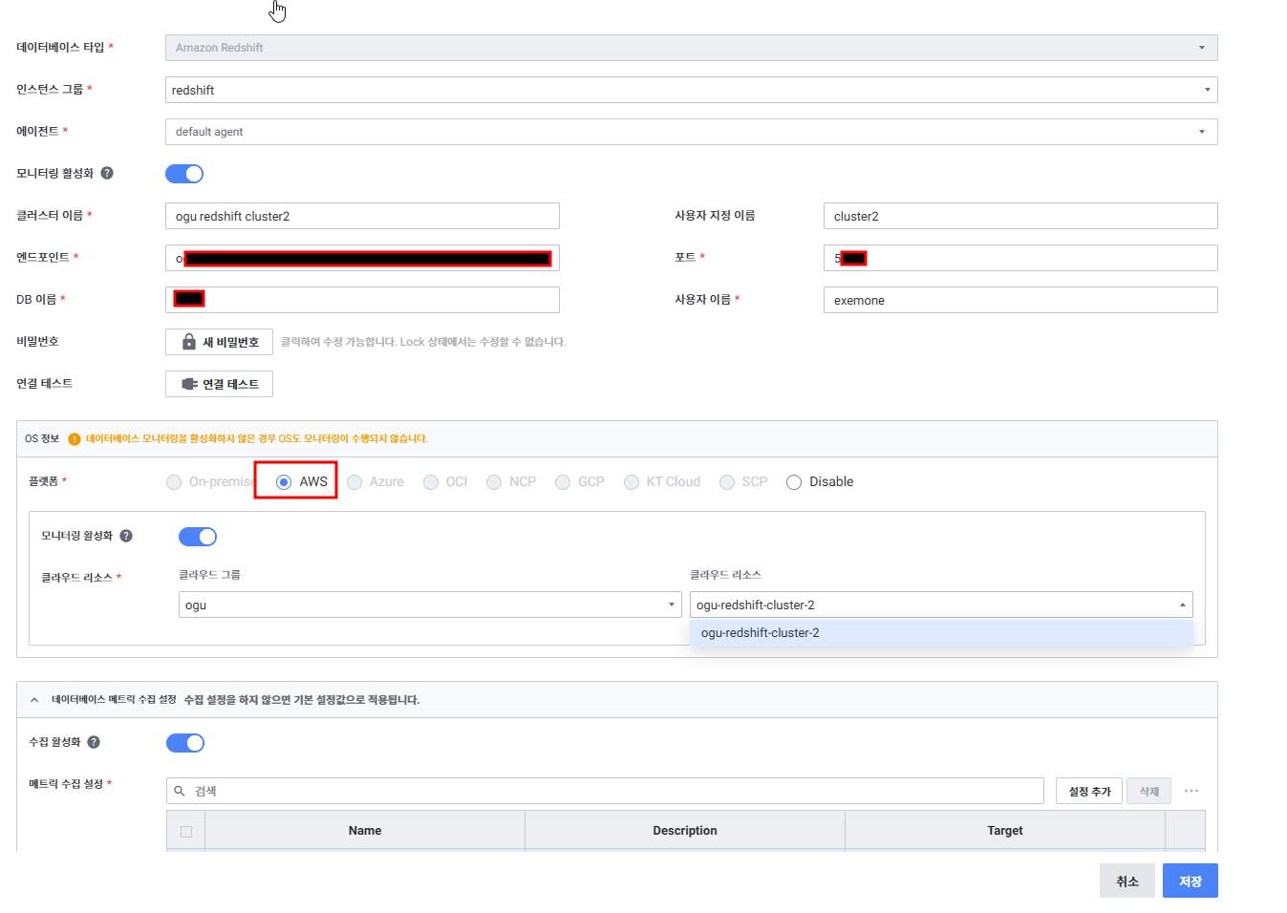This screenshot has width=1287, height=913.
Task: Select the AWS platform radio button
Action: [x=284, y=482]
